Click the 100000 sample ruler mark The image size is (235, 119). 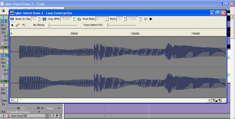click(135, 34)
